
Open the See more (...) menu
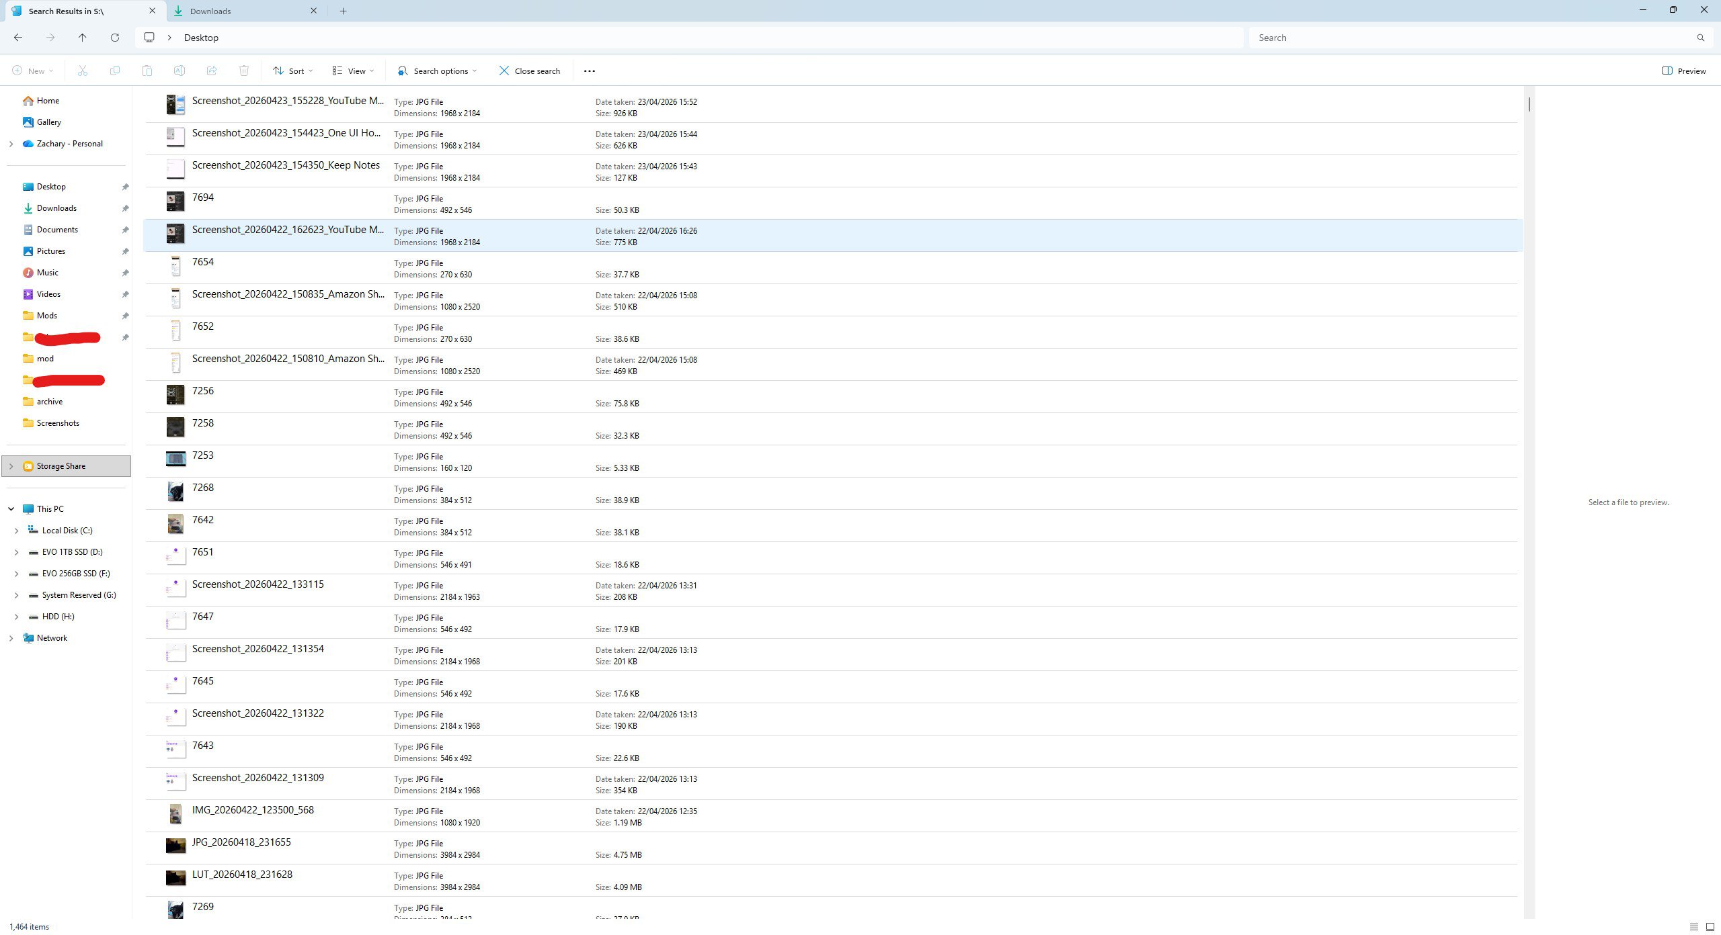point(590,71)
